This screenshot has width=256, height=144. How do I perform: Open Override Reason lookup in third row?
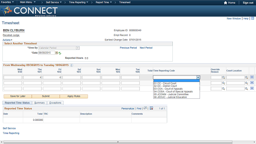click(223, 89)
